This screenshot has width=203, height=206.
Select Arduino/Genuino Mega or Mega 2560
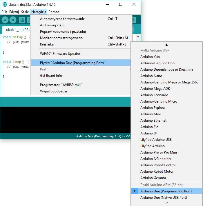(166, 82)
